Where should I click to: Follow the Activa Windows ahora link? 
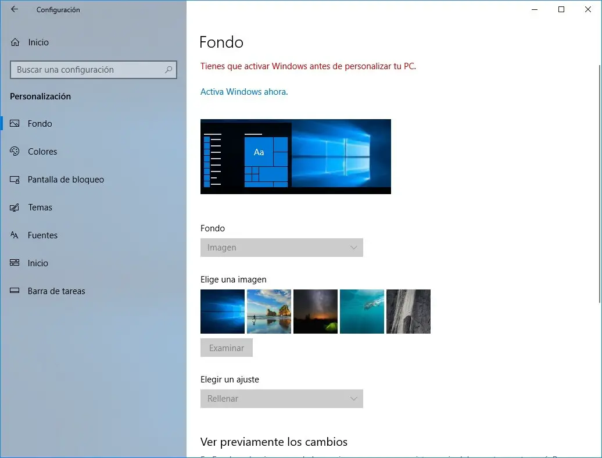coord(244,92)
